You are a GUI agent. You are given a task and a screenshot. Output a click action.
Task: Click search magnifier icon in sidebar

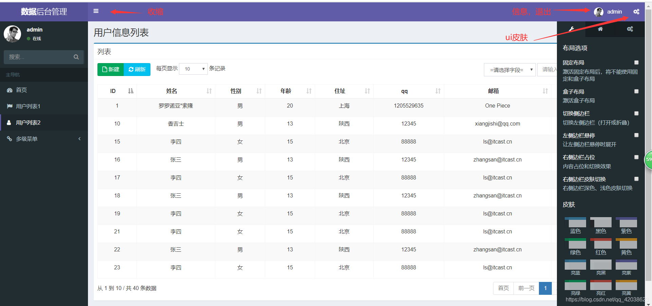click(76, 57)
